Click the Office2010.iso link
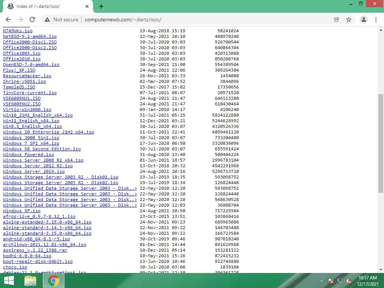This screenshot has height=288, width=384. coord(22,59)
